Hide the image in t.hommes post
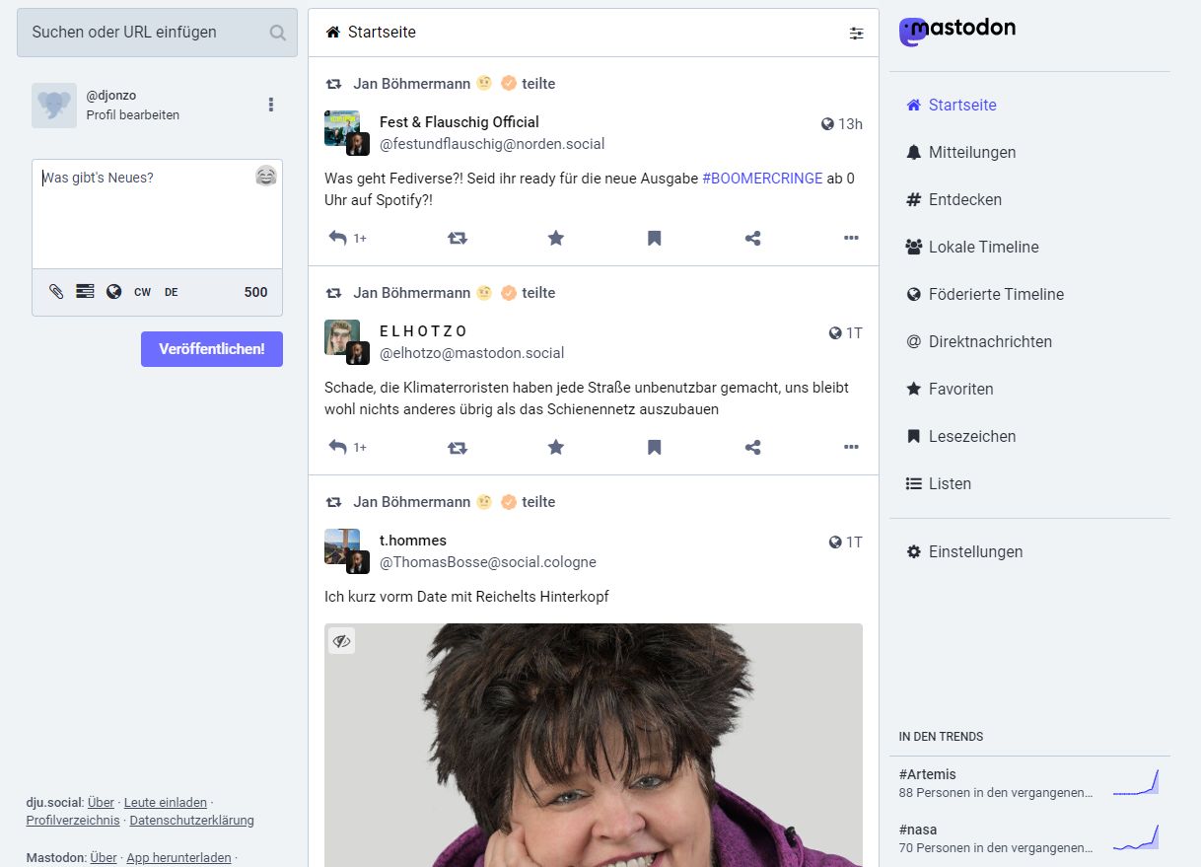Screen dimensions: 1201x867 pos(341,641)
